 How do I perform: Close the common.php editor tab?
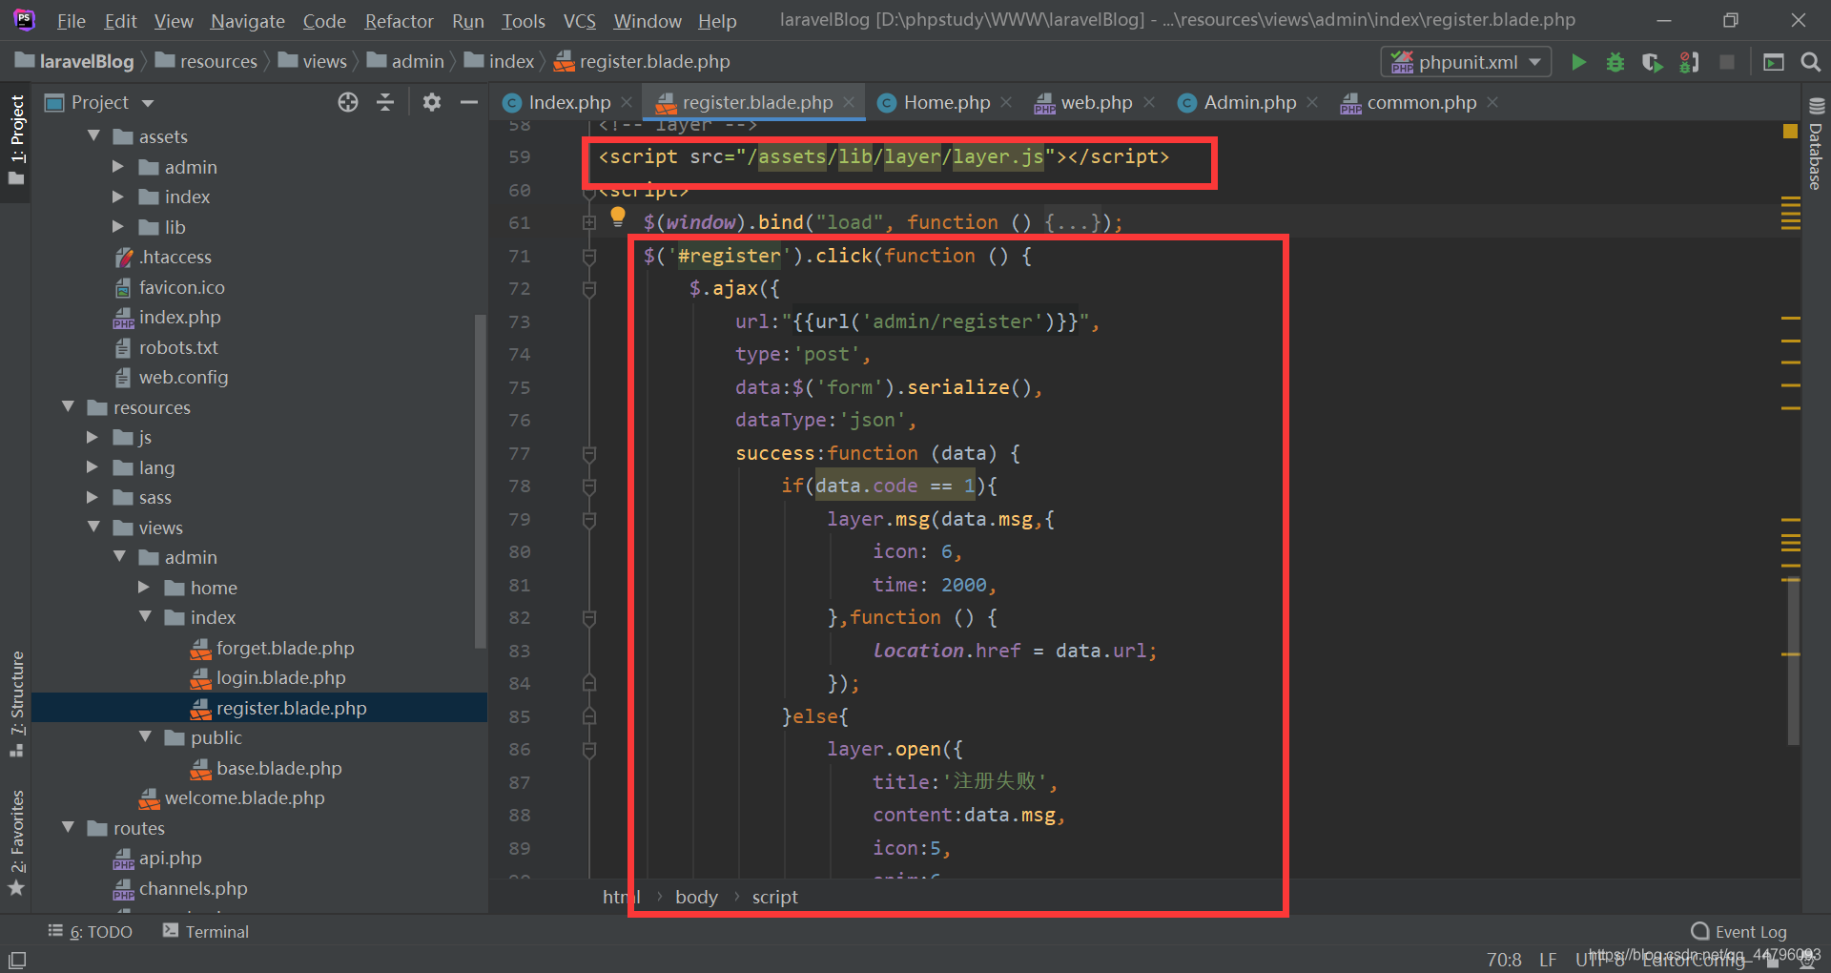[x=1492, y=102]
